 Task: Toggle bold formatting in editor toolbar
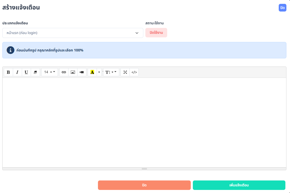pos(8,72)
